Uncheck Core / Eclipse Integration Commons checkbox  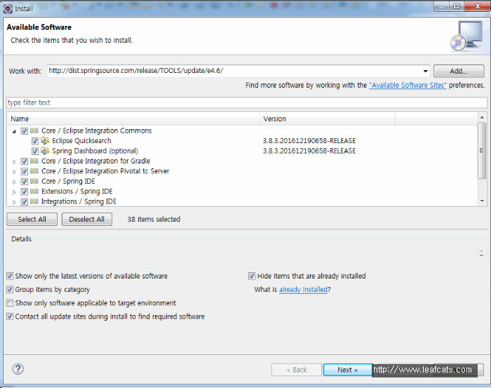pyautogui.click(x=24, y=131)
